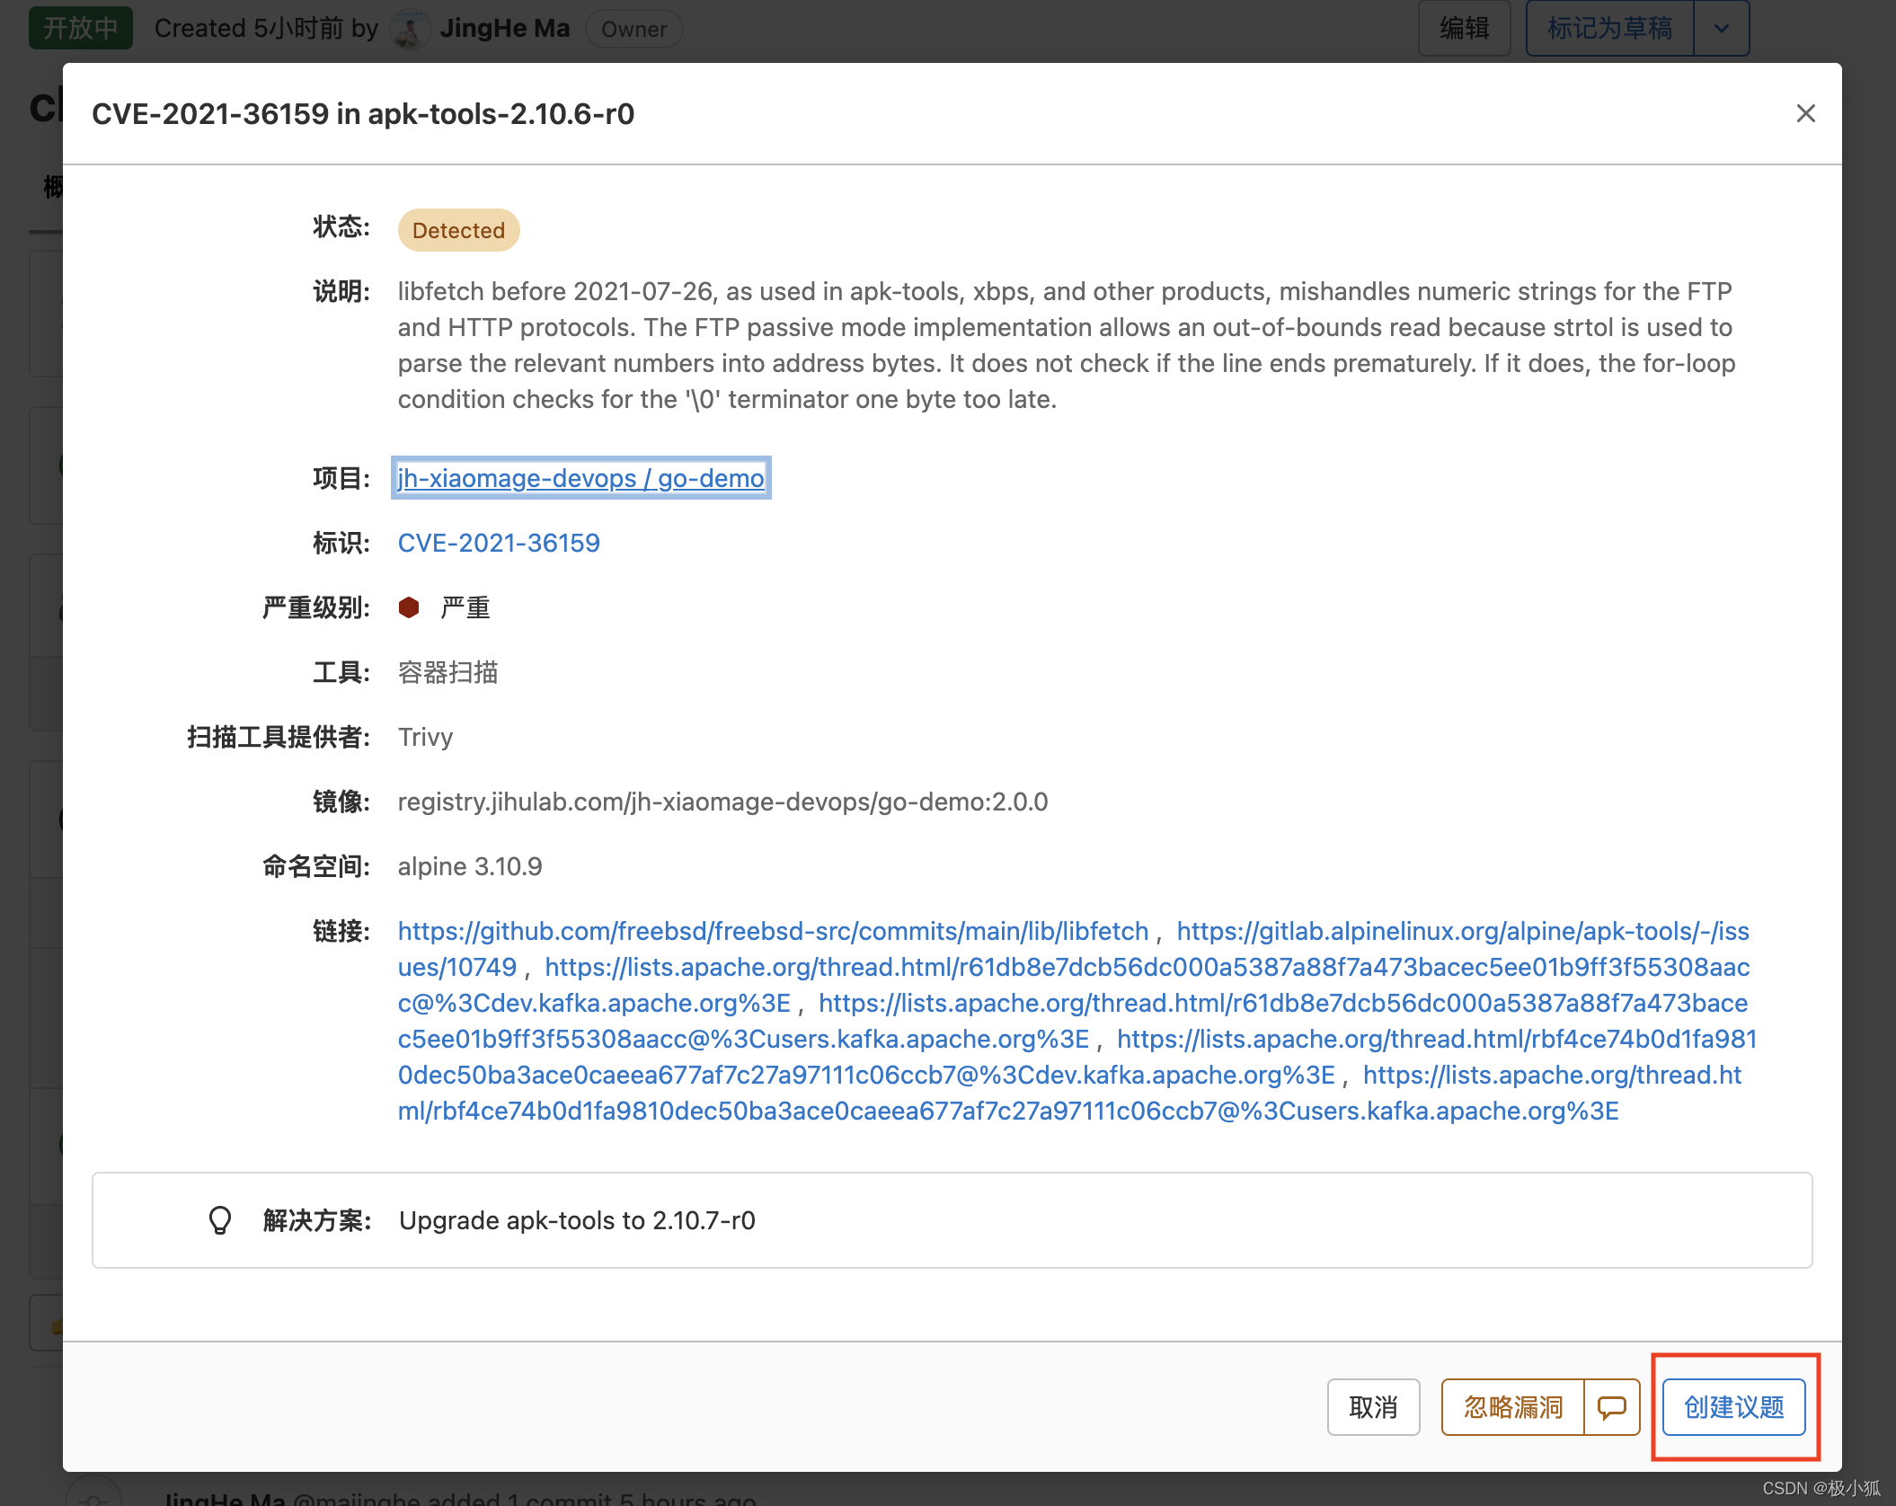Click JingHe Ma's avatar image
1896x1506 pixels.
(x=410, y=29)
